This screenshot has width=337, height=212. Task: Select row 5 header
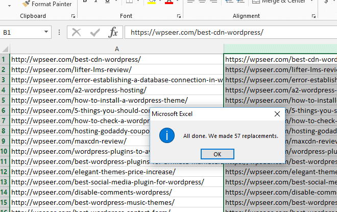coord(4,100)
